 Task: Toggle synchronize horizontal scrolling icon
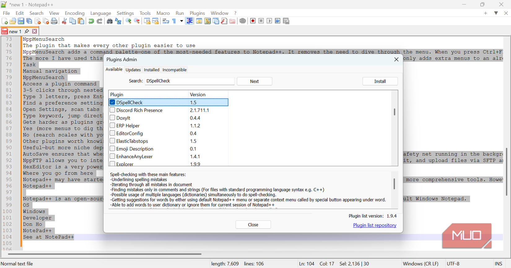pyautogui.click(x=155, y=21)
